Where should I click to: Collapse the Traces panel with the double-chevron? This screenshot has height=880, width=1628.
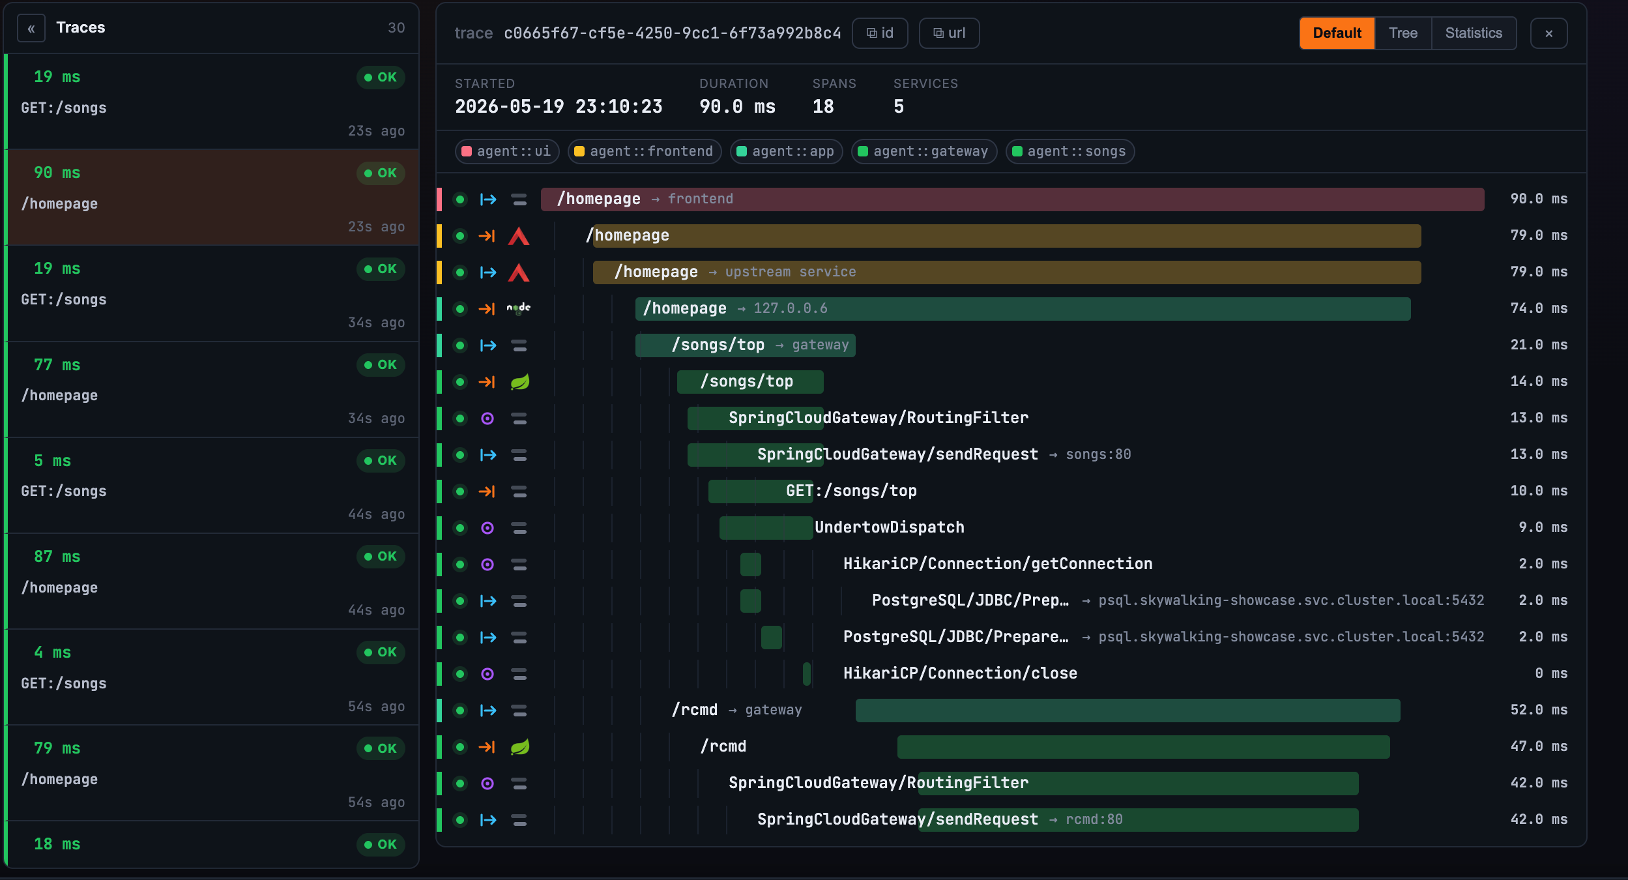click(31, 28)
